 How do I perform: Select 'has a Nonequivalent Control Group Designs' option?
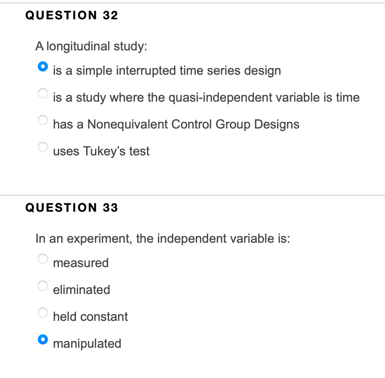(43, 120)
